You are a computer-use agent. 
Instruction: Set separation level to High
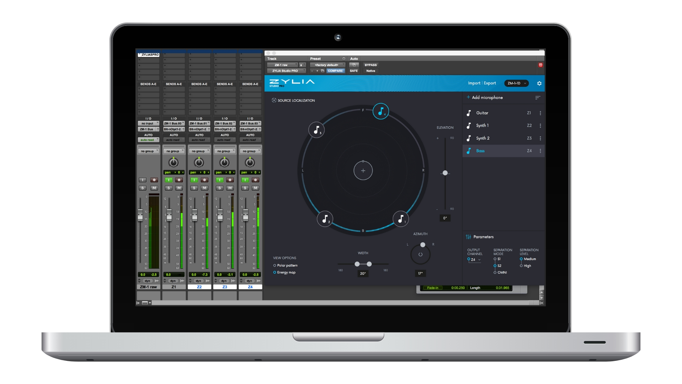tap(525, 266)
